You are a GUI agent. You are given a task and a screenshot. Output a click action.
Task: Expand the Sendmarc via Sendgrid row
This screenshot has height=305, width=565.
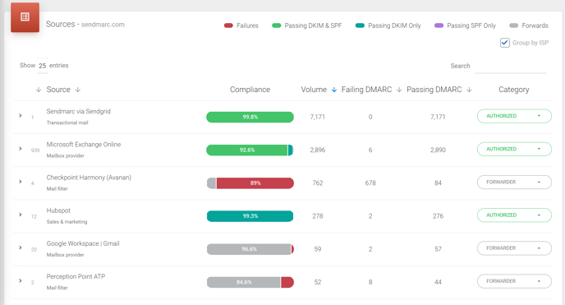coord(21,115)
